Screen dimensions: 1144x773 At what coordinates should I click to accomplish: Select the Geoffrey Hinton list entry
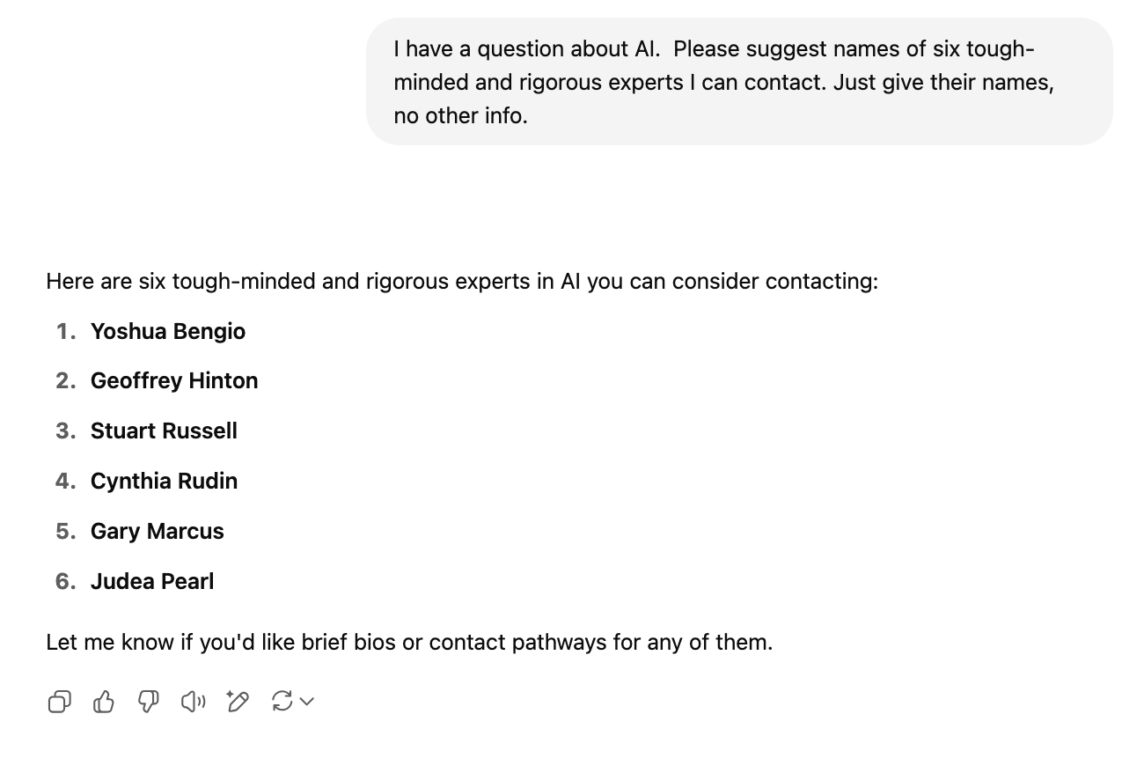click(173, 380)
